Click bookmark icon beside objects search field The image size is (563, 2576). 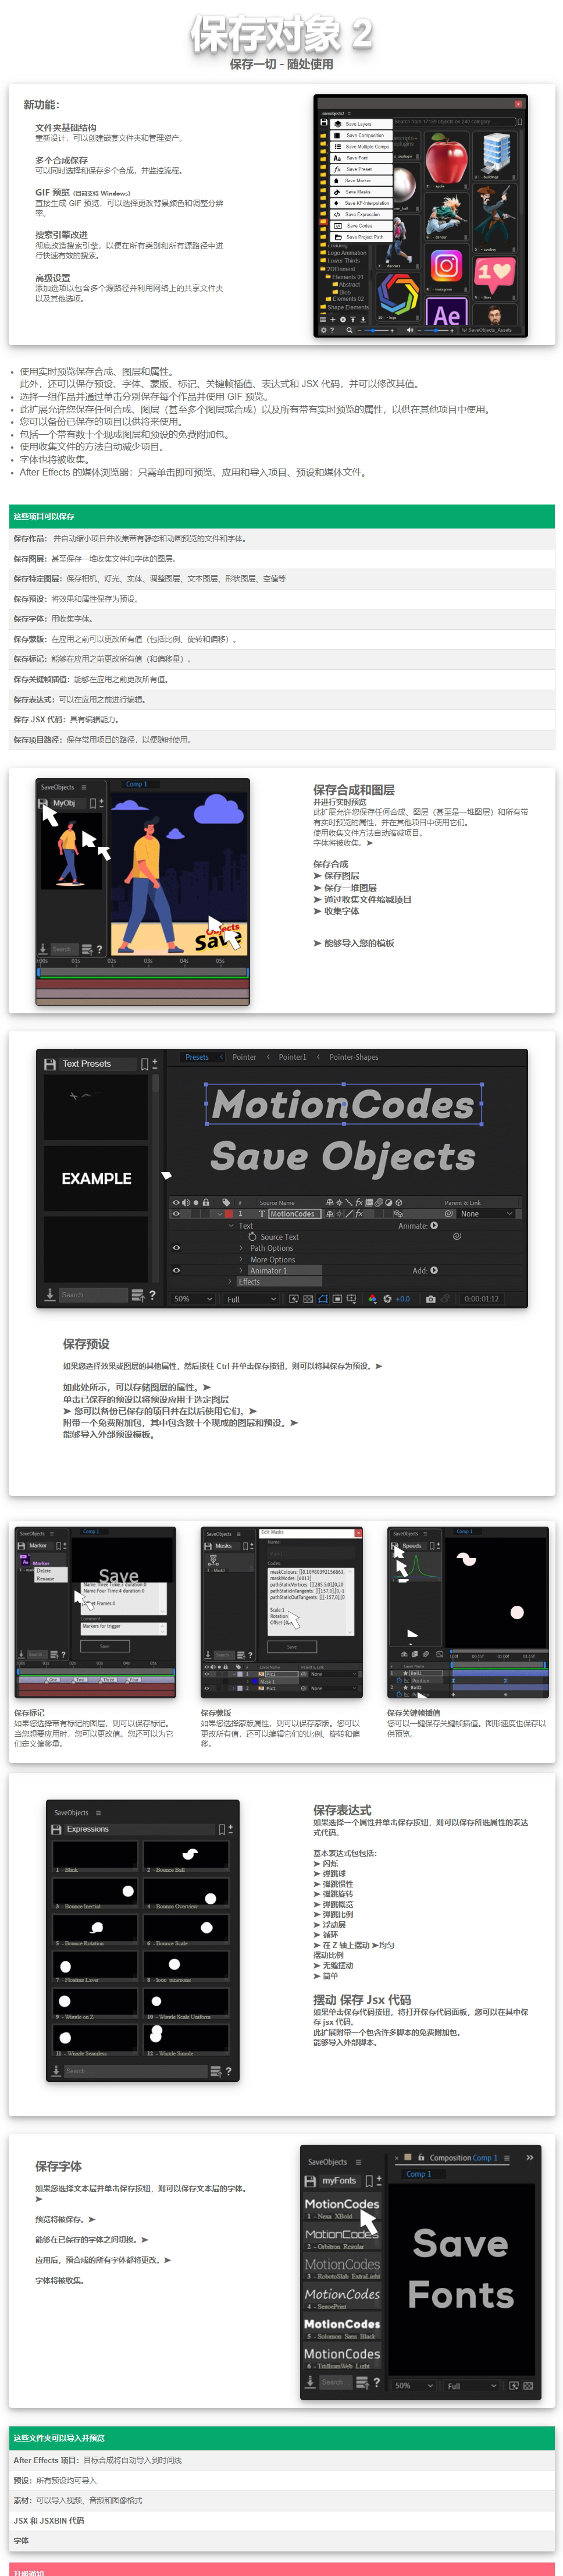tap(520, 122)
